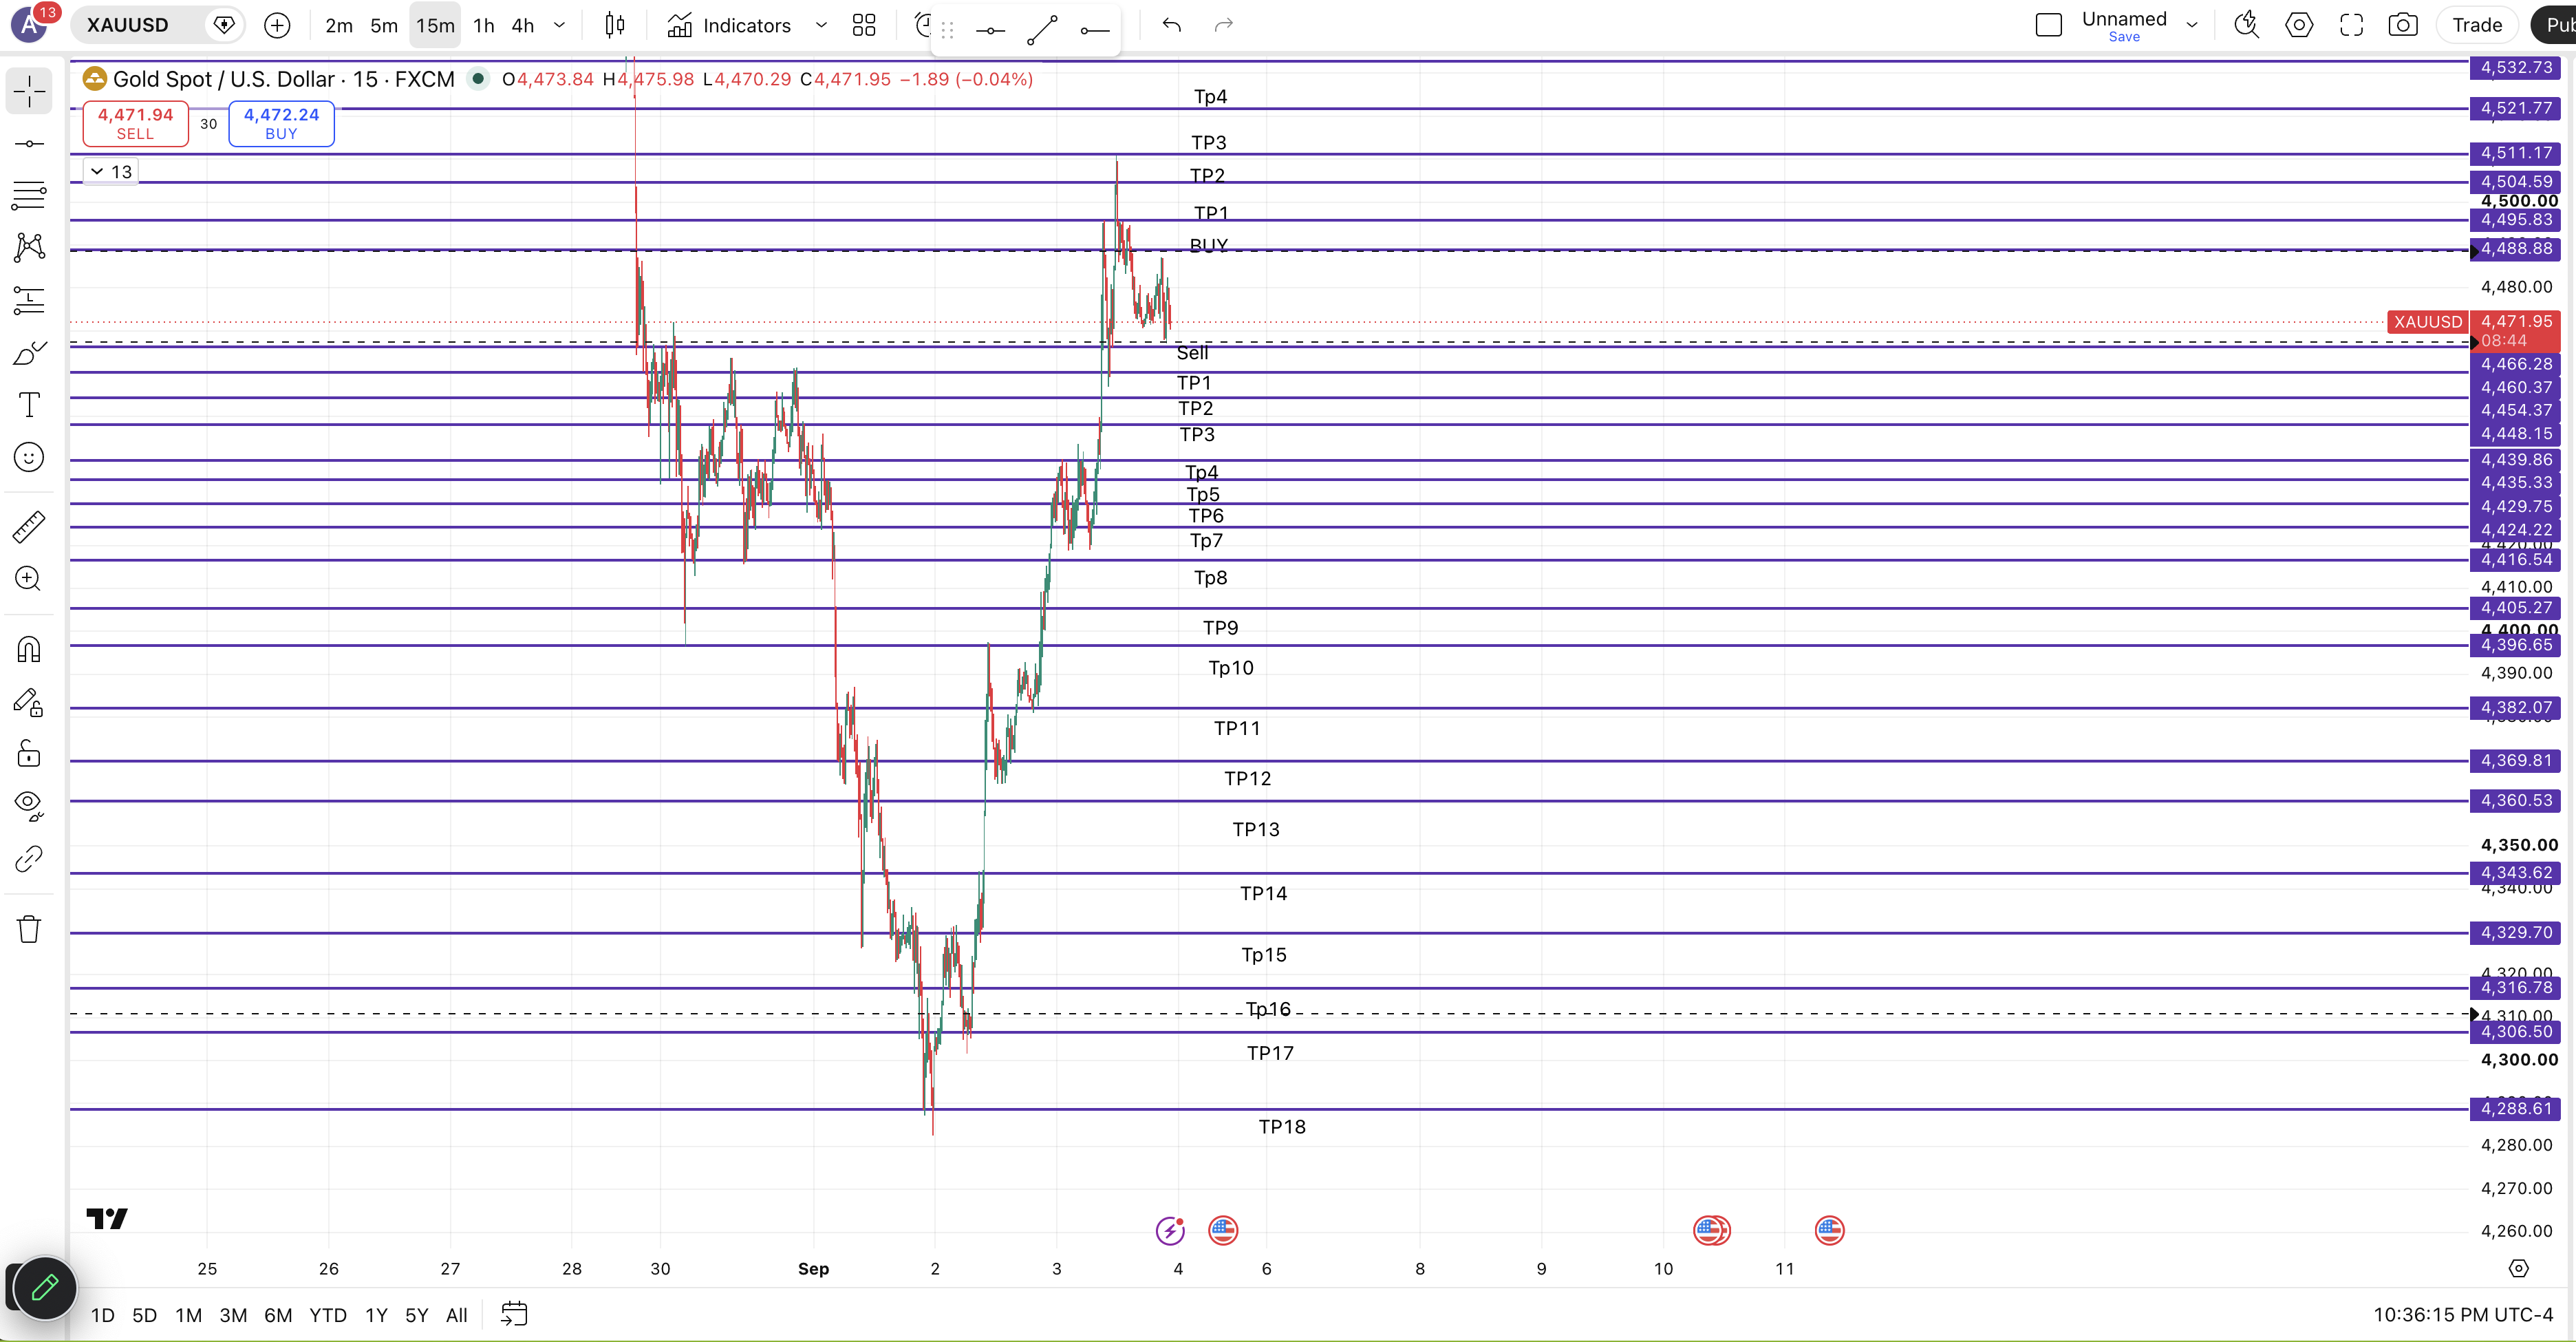Open the emoji icons tool
Image resolution: width=2576 pixels, height=1342 pixels.
click(x=29, y=457)
